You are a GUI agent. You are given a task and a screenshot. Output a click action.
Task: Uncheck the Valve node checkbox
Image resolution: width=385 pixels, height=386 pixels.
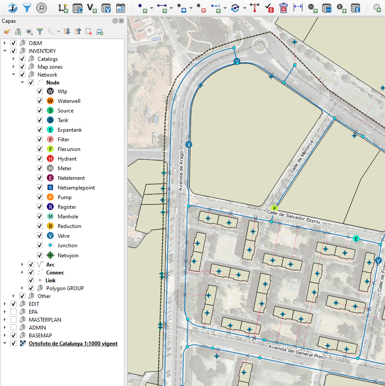pyautogui.click(x=40, y=235)
